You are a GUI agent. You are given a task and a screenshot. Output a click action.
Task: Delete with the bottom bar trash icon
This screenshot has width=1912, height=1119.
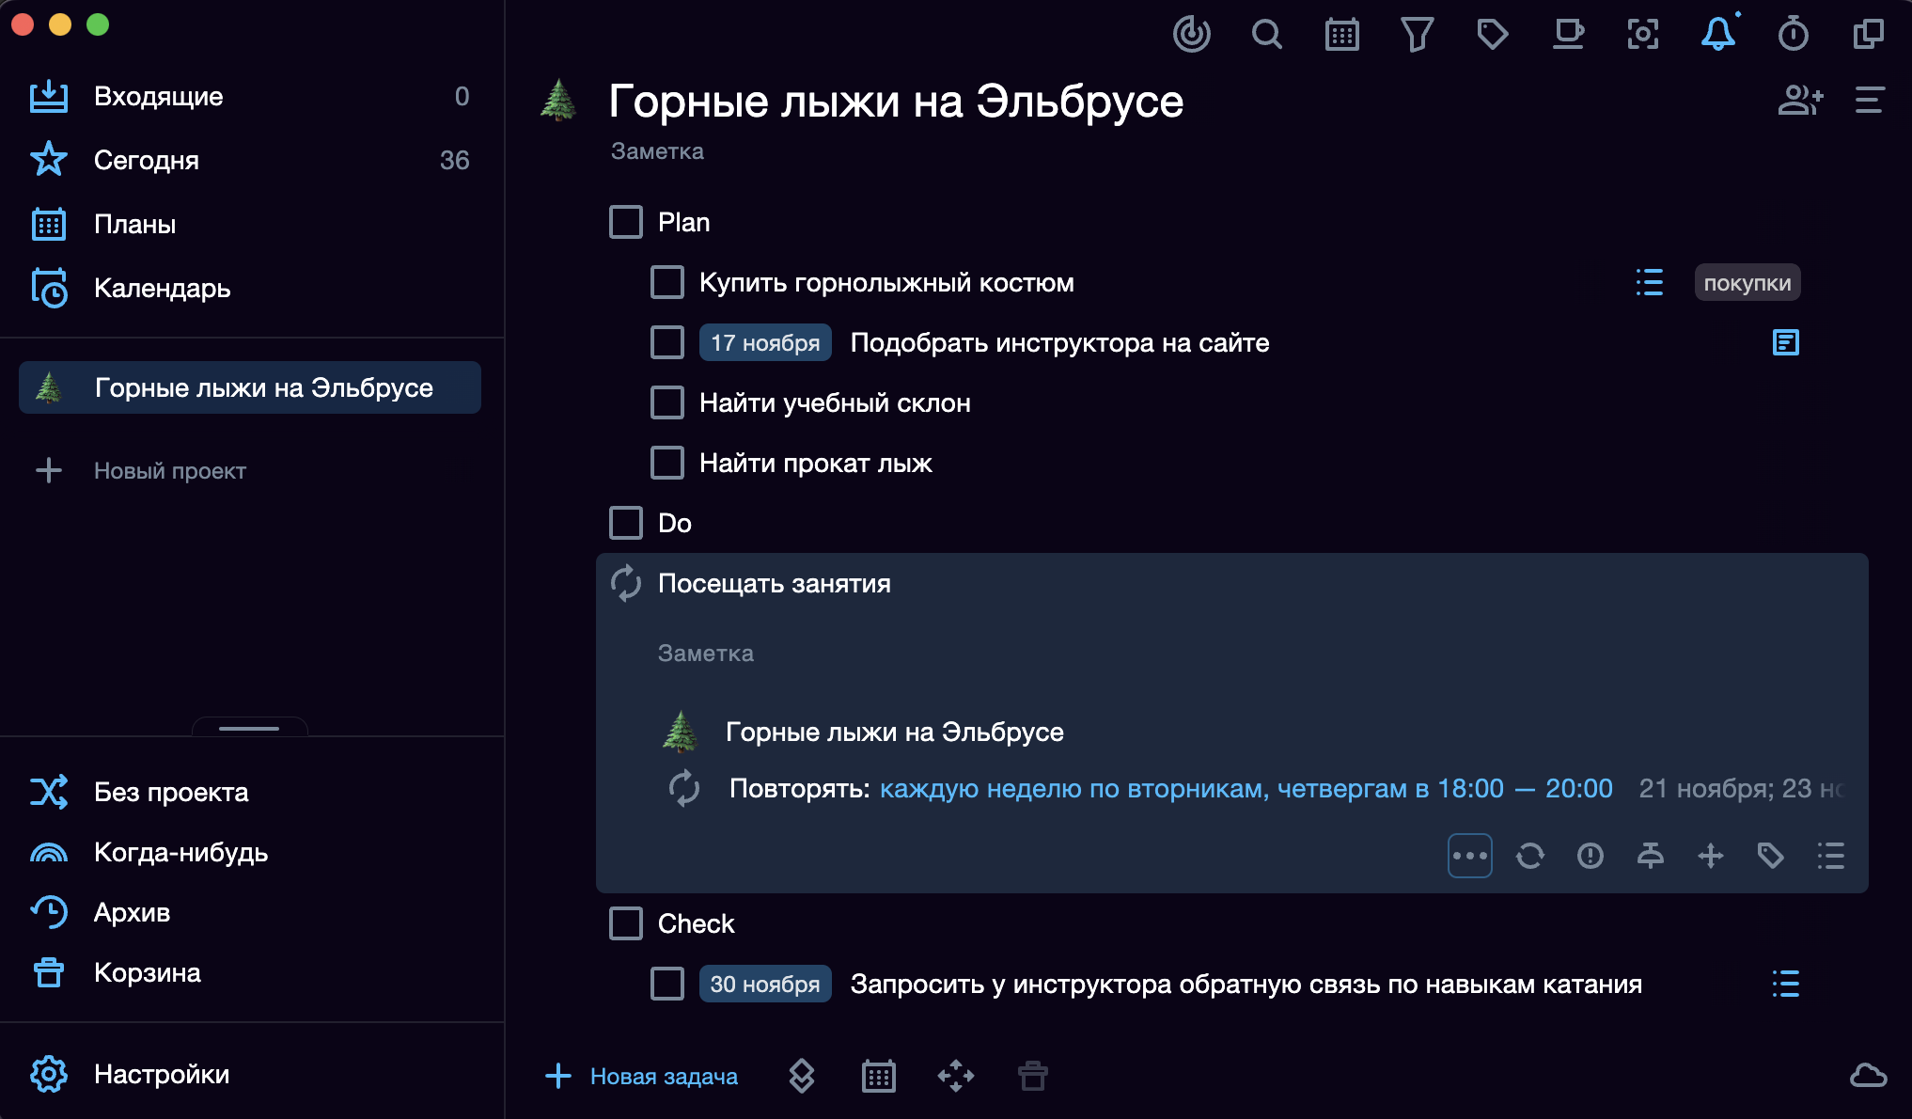tap(1033, 1076)
